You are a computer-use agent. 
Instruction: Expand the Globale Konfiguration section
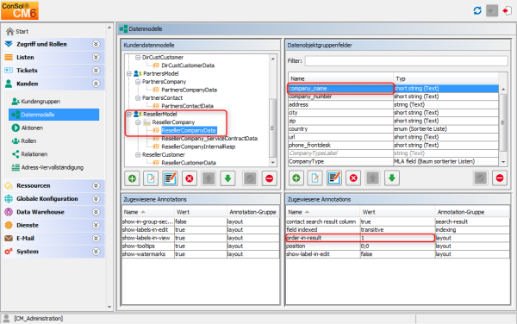96,199
